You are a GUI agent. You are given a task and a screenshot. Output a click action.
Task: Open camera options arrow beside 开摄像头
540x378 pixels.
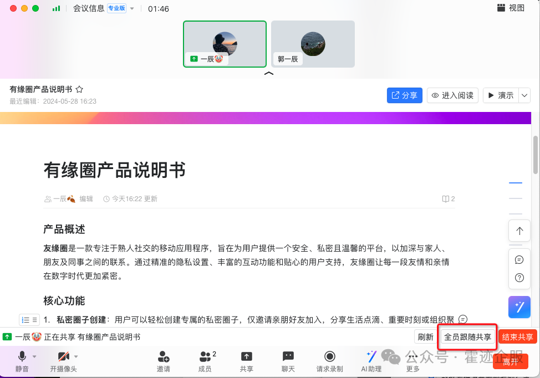coord(76,356)
